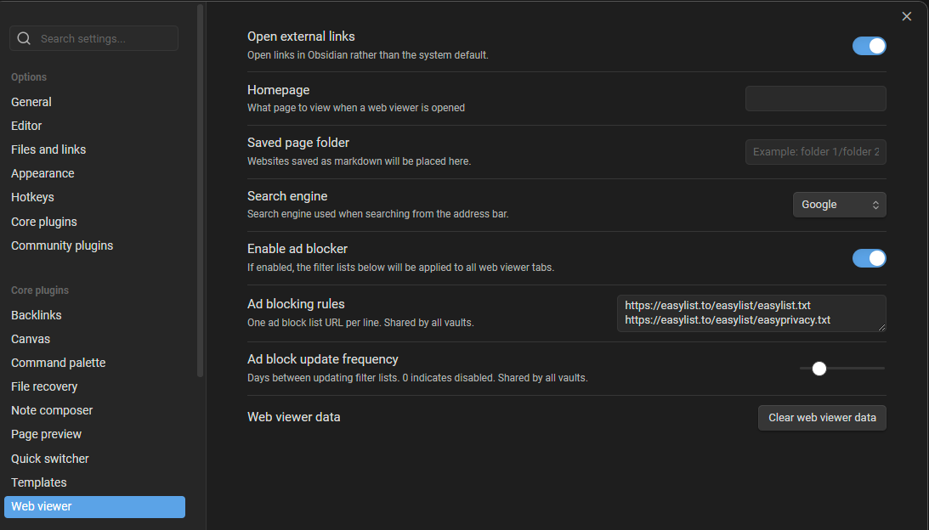Click the settings sidebar scrollbar

tap(201, 187)
